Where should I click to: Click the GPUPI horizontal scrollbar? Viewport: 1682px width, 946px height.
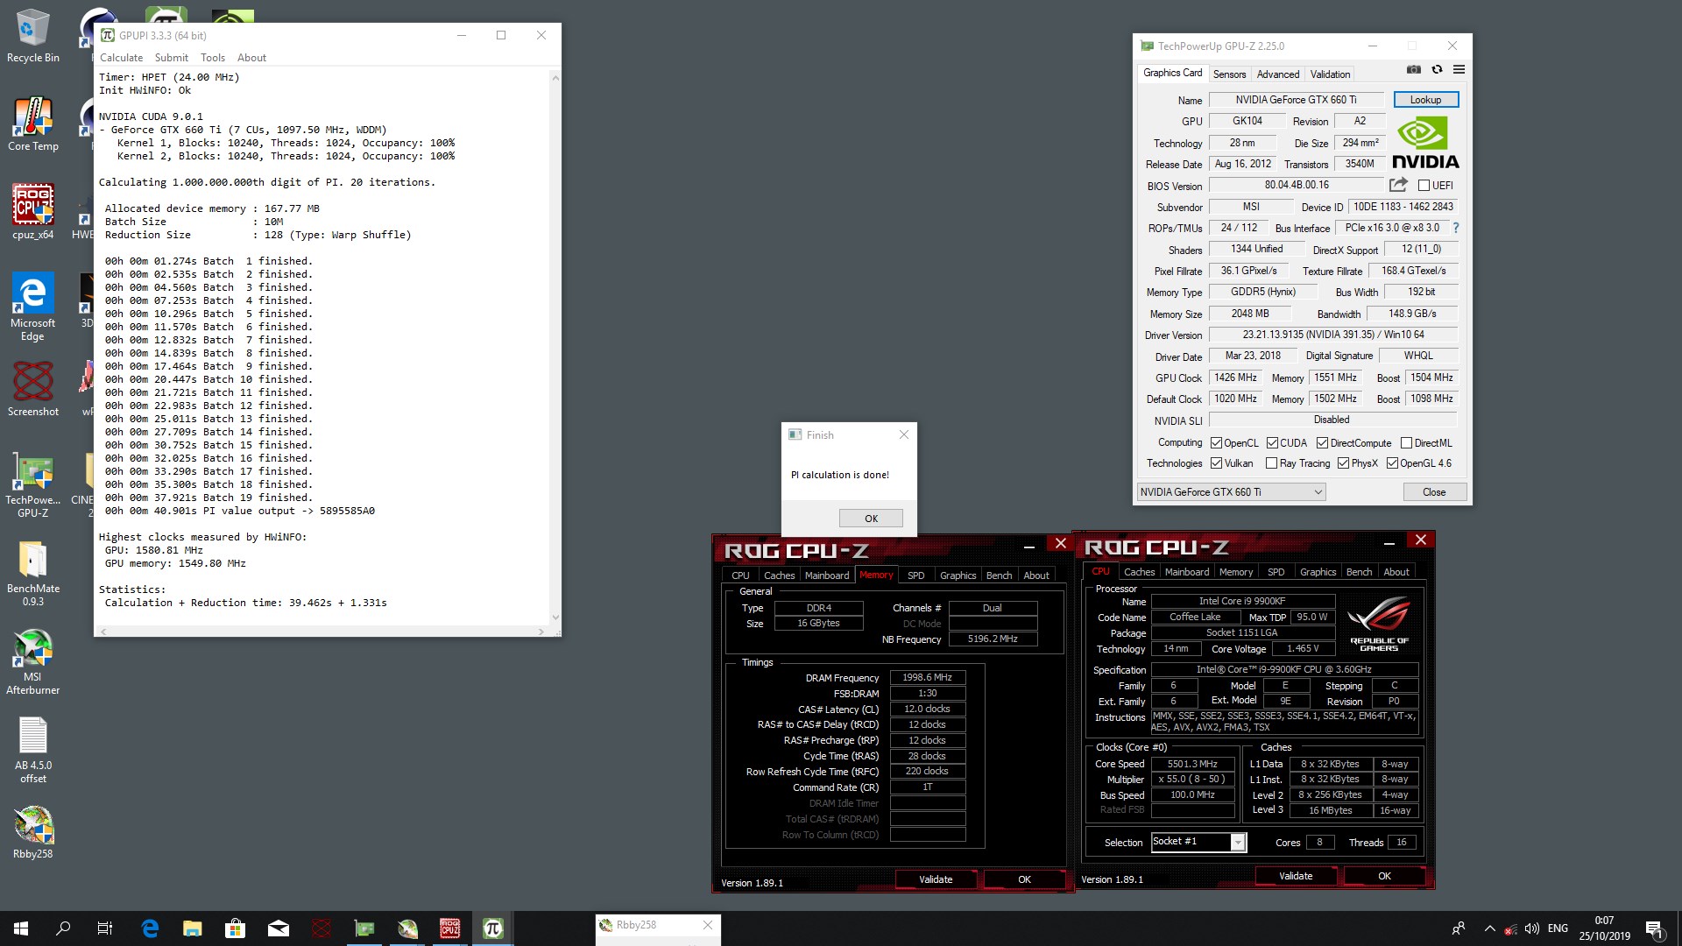click(322, 631)
